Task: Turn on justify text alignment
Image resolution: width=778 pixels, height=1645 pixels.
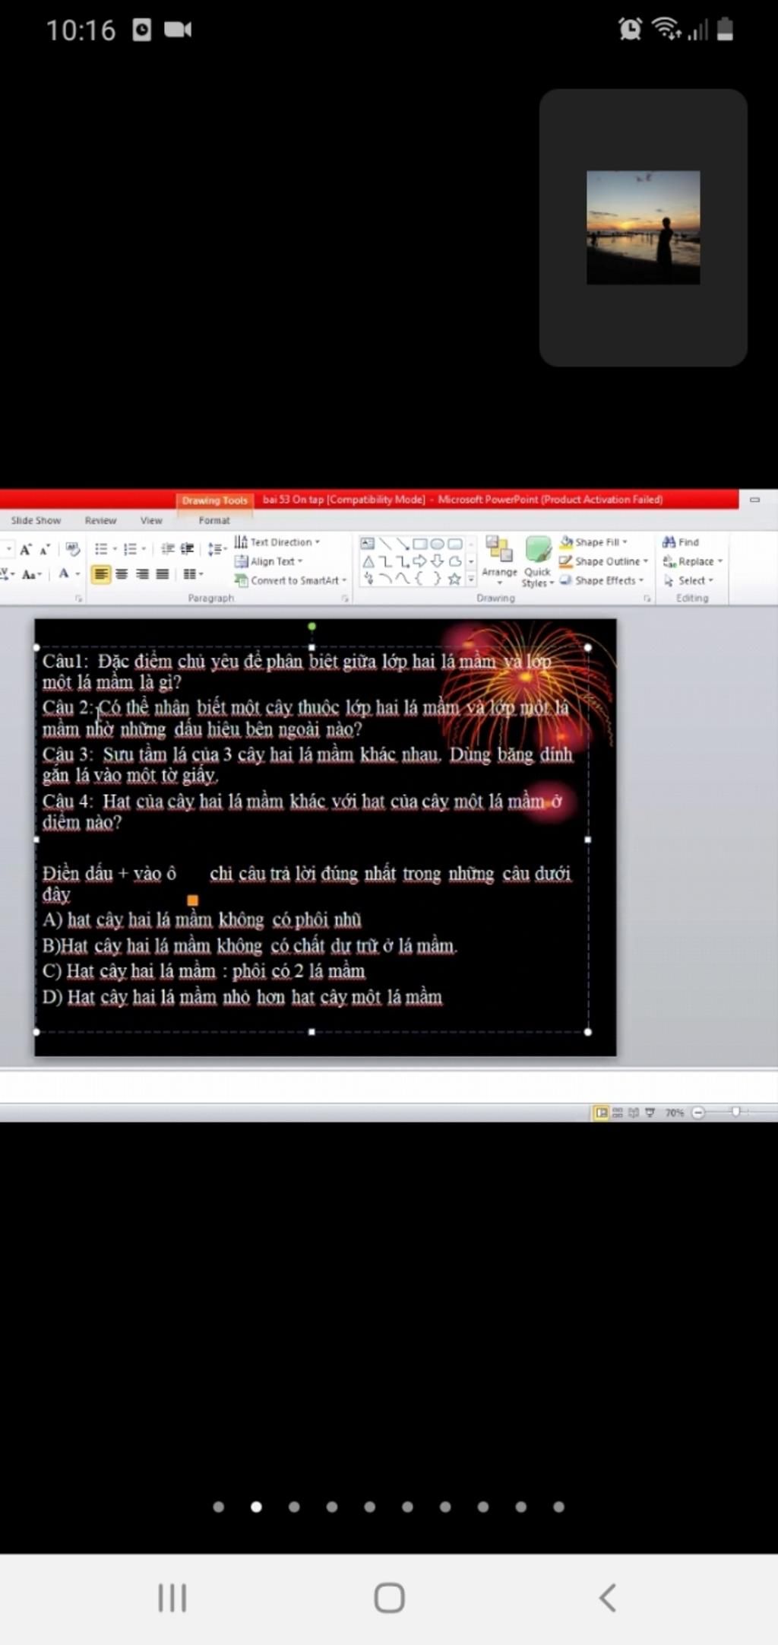Action: click(x=162, y=574)
